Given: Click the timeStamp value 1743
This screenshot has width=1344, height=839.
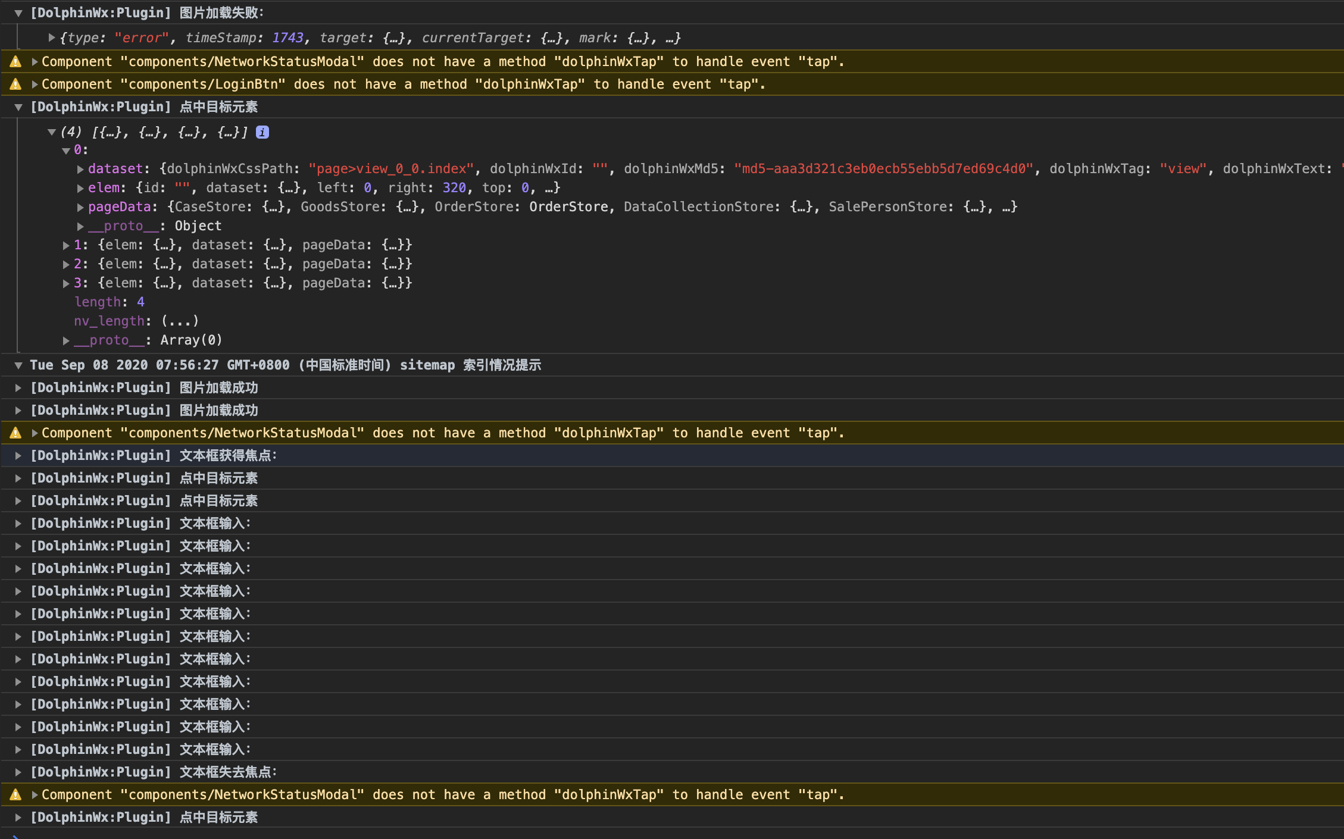Looking at the screenshot, I should (287, 38).
